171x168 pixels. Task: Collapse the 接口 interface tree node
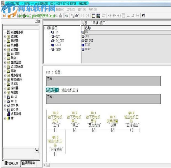(45, 28)
